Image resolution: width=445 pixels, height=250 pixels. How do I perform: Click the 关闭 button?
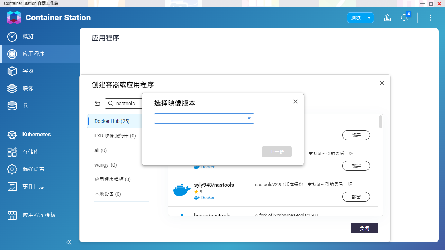click(x=364, y=229)
